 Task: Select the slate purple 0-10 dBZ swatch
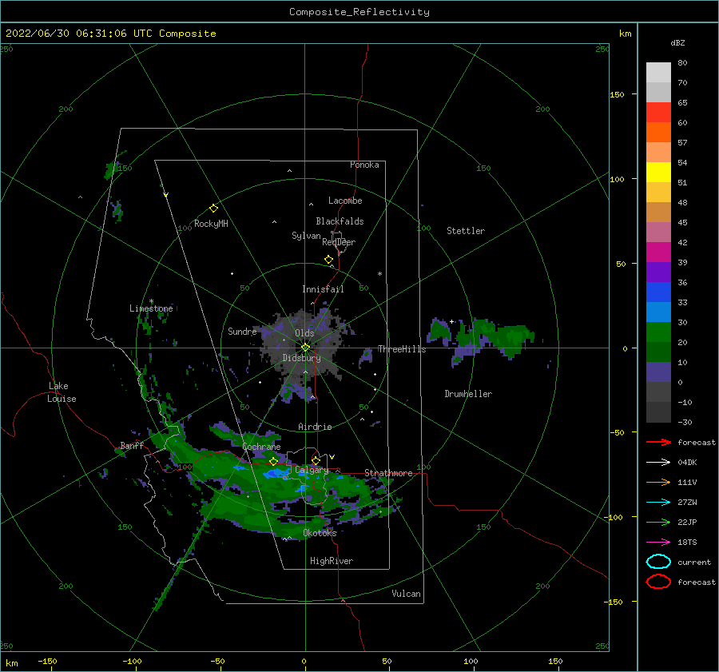[658, 372]
